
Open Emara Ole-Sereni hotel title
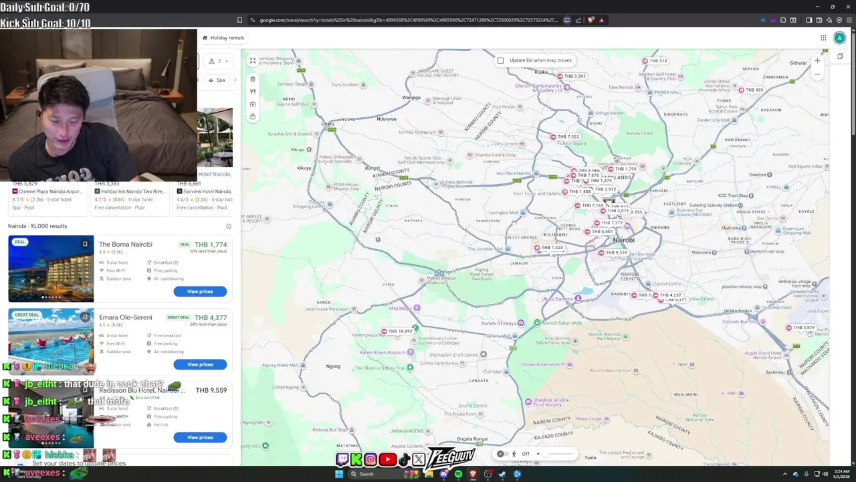(x=126, y=317)
